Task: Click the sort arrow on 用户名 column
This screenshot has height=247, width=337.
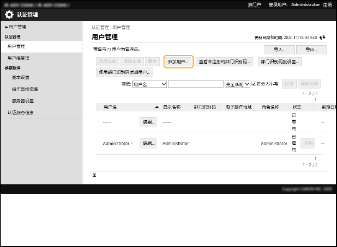Action: click(x=157, y=107)
